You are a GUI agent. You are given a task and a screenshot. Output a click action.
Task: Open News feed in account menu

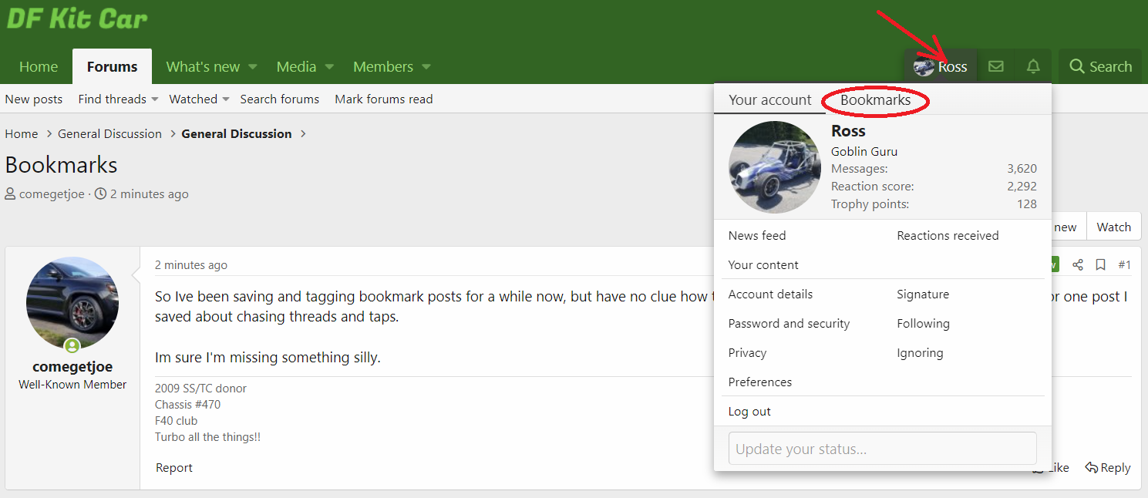(x=757, y=236)
